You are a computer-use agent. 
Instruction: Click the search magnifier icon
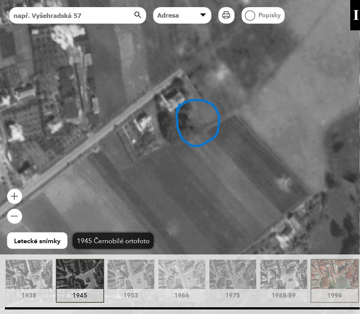(137, 15)
